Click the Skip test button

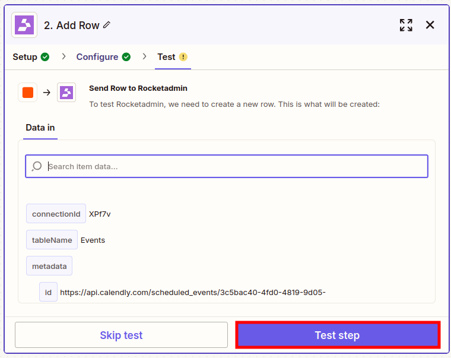[122, 335]
